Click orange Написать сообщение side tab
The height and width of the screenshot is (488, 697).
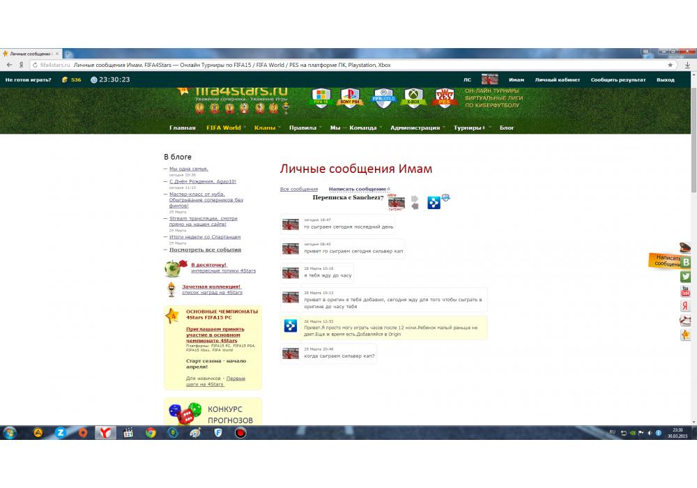point(664,261)
